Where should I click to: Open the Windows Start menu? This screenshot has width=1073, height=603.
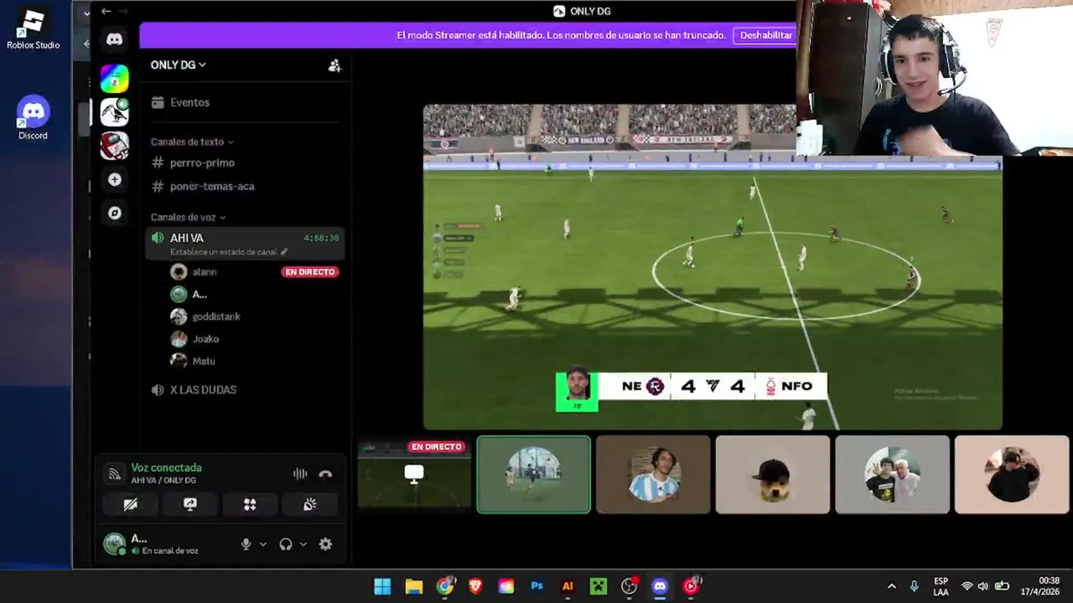[382, 586]
